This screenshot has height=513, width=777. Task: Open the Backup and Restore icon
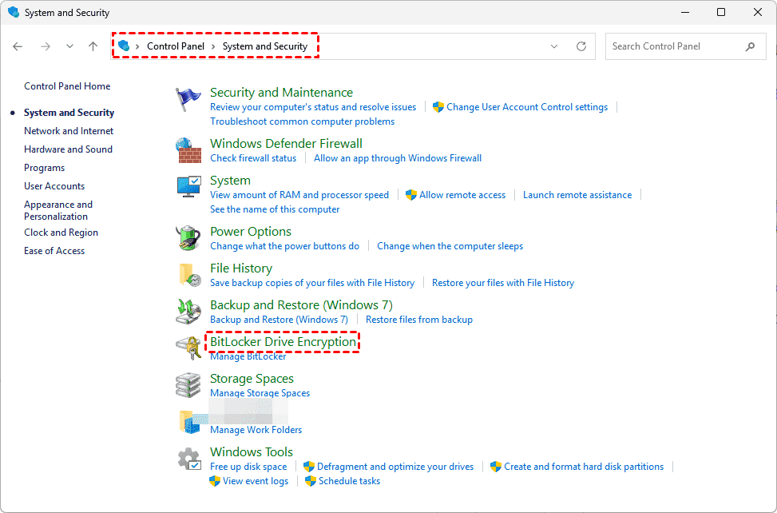(188, 312)
